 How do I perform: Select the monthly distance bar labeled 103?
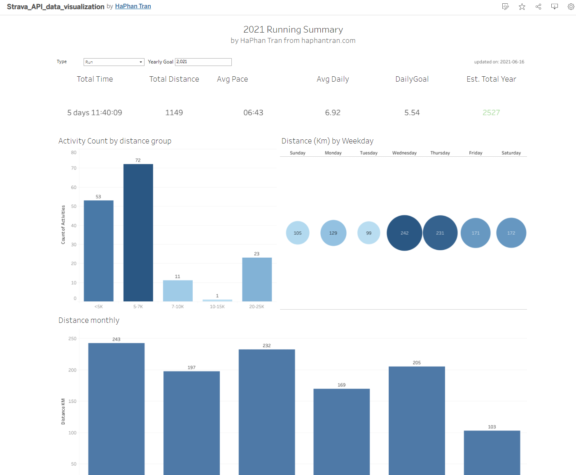click(x=492, y=453)
